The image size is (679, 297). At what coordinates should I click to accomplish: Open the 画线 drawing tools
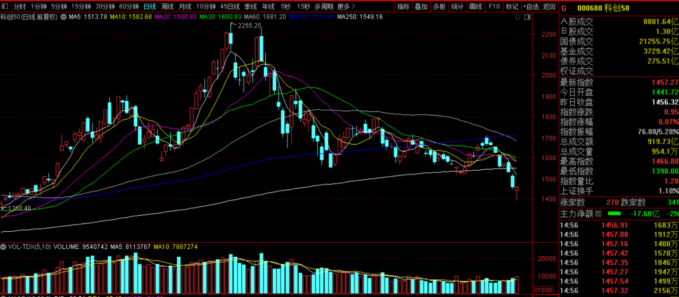(476, 7)
